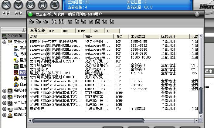Click the magnifier icon with corner triangles
Viewport: 214px width, 128px height.
(61, 22)
